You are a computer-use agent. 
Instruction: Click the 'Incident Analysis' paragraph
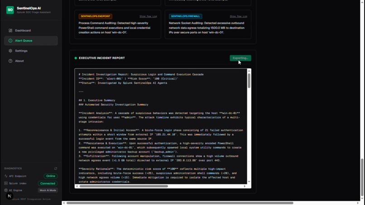(x=159, y=118)
